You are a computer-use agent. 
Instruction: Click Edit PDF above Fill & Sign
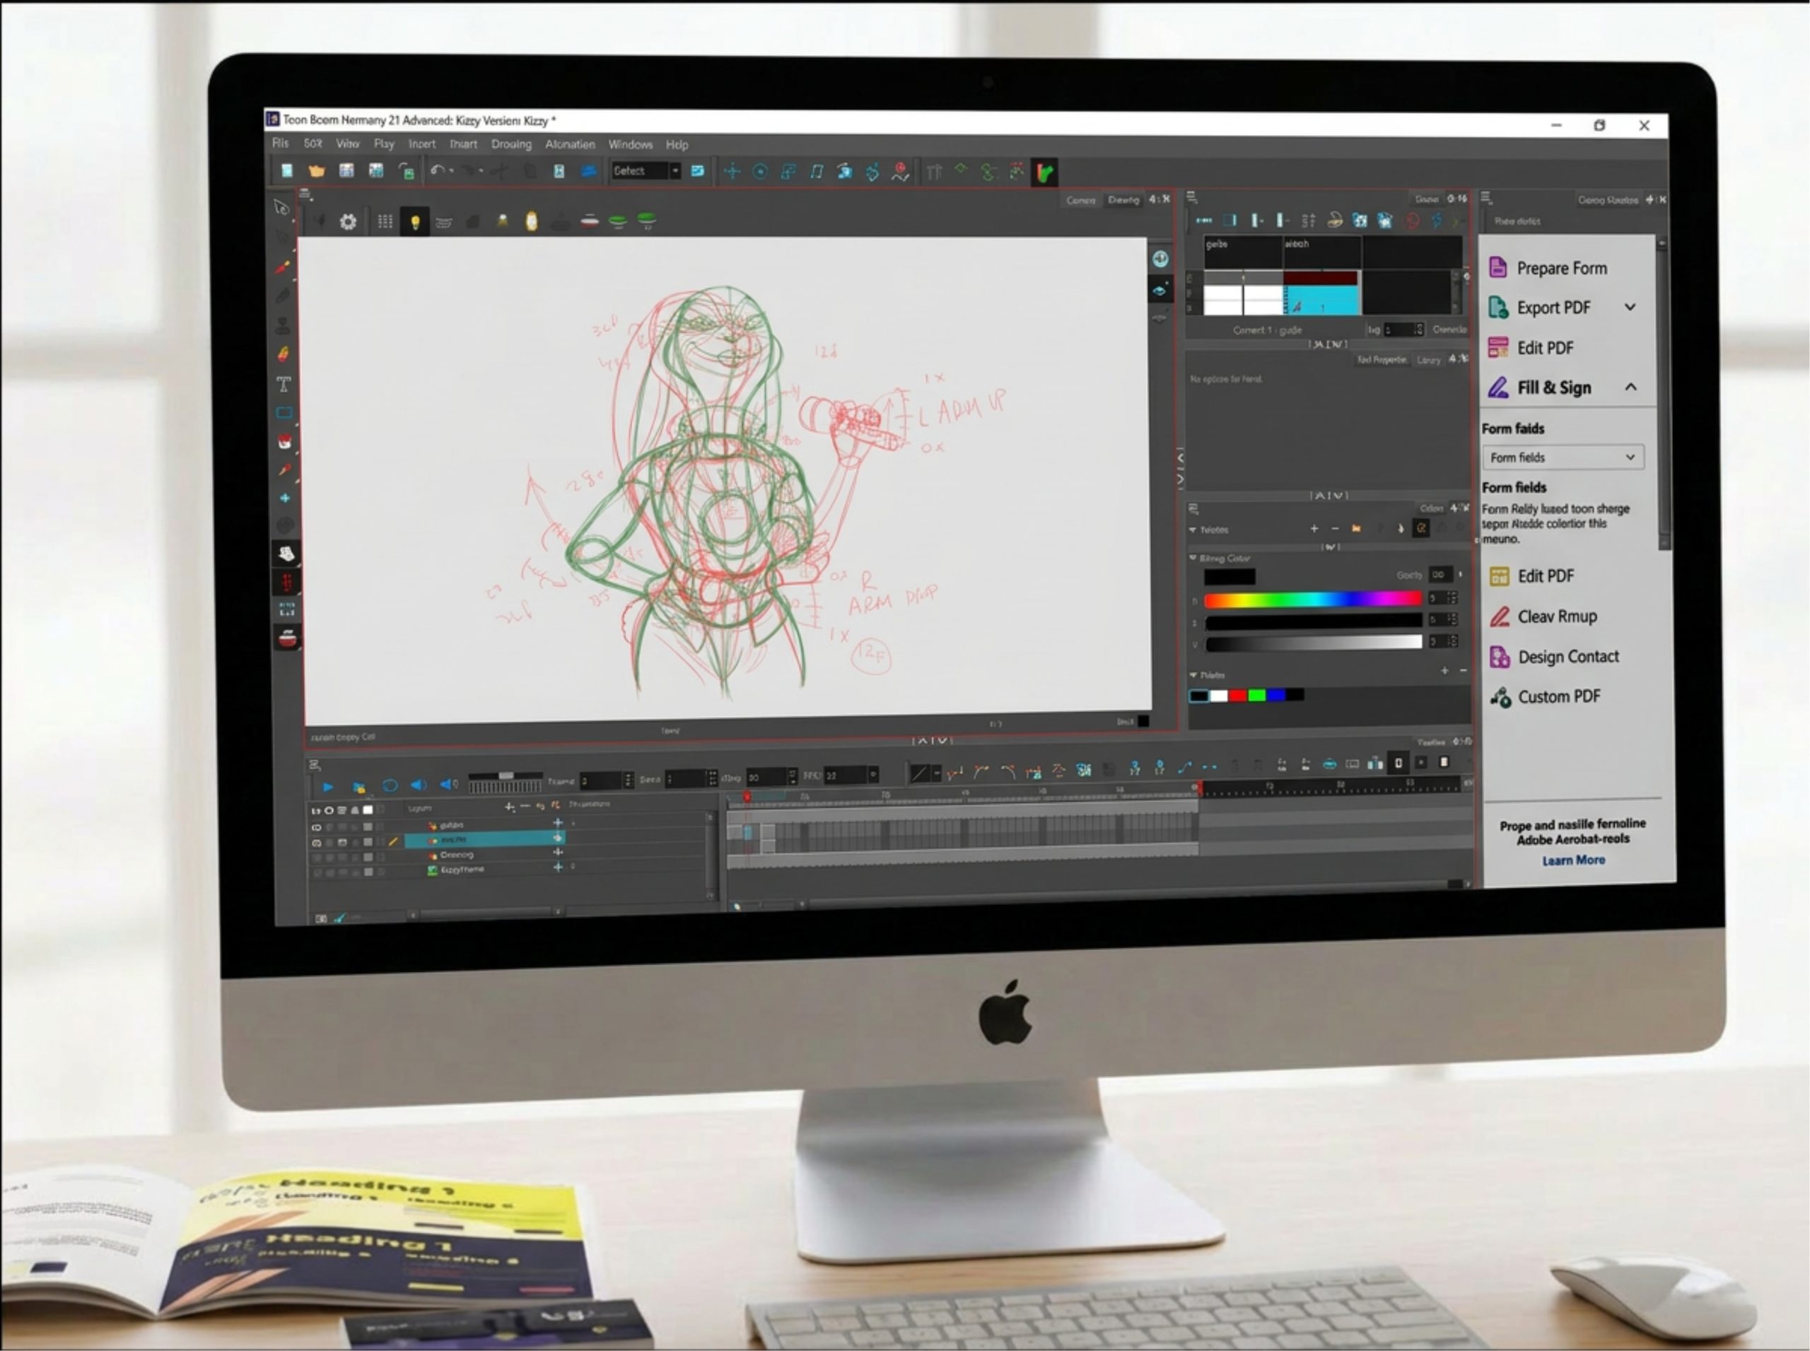(1545, 348)
